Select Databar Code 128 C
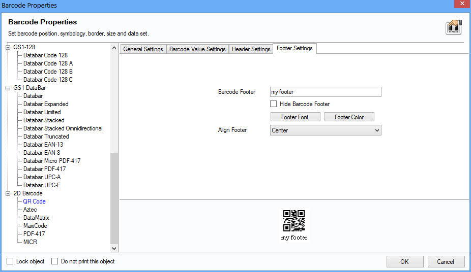Viewport: 471px width, 272px height. pos(48,79)
